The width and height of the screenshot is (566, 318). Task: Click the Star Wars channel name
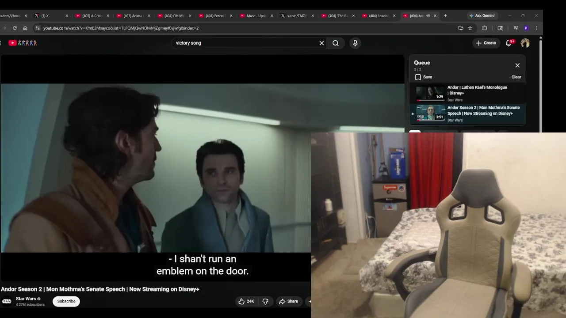pyautogui.click(x=26, y=299)
